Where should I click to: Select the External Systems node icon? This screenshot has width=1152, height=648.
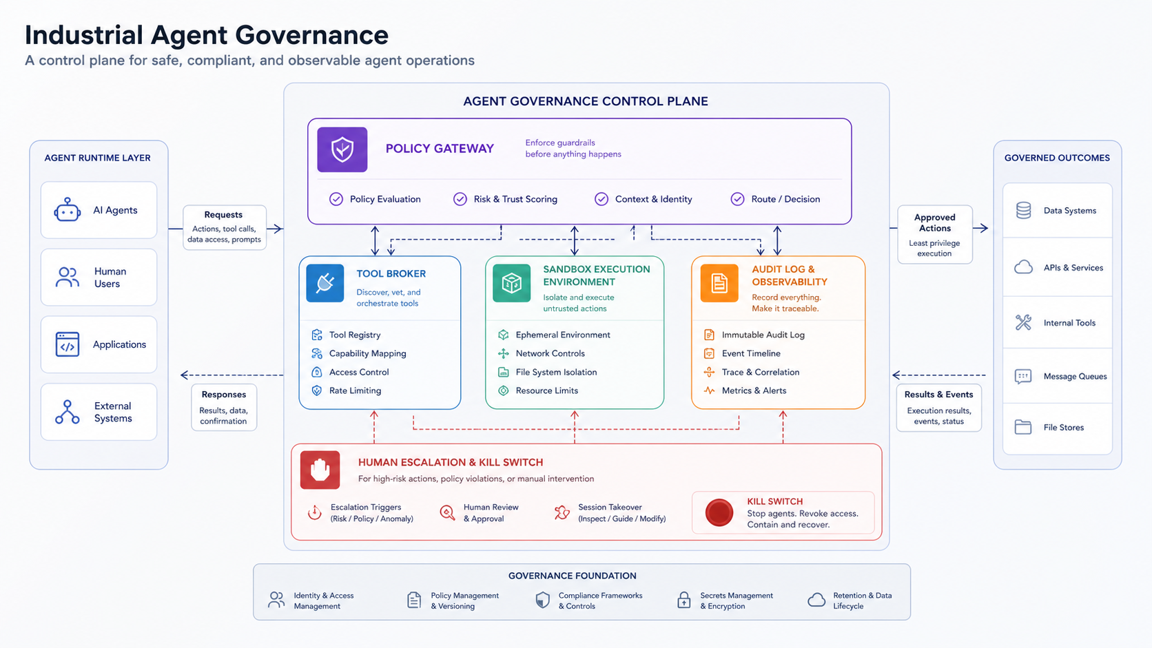click(x=68, y=412)
